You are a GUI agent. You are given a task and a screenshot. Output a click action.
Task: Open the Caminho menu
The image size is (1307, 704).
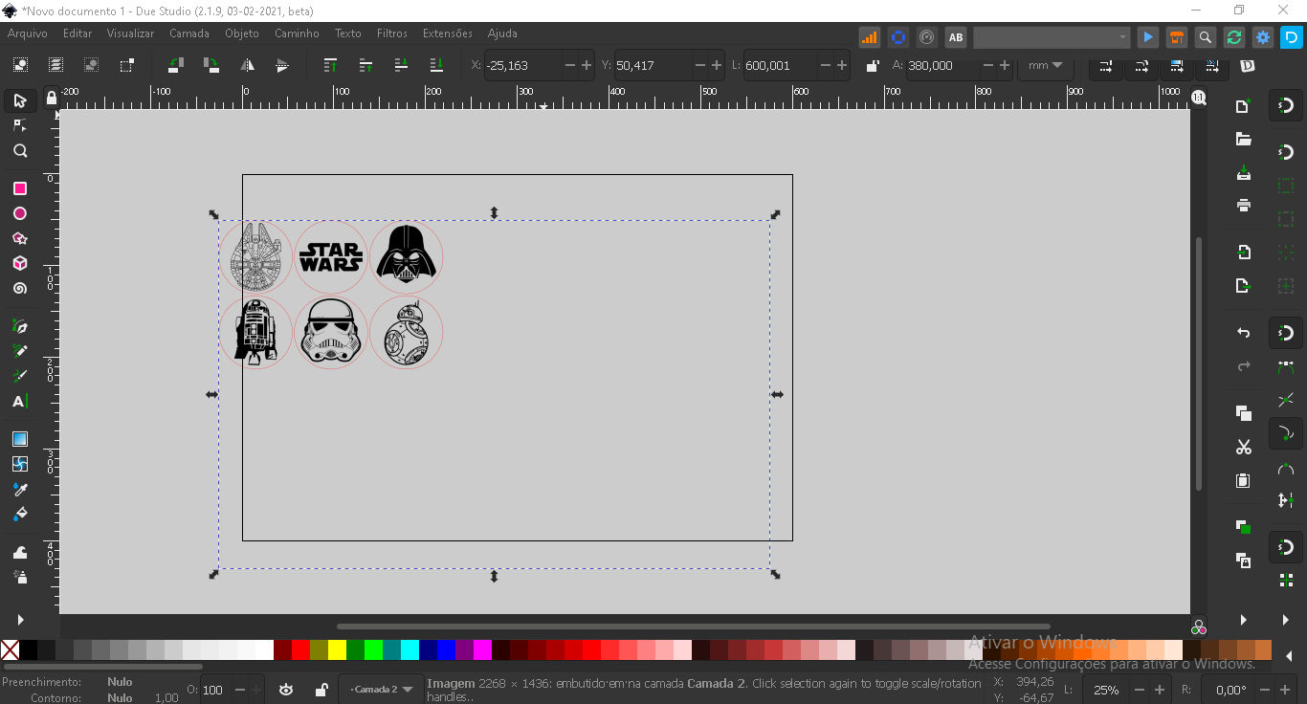point(297,33)
